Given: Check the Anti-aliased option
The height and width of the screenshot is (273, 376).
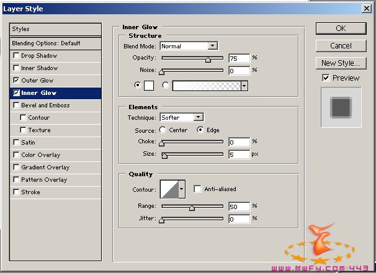Looking at the screenshot, I should click(197, 189).
